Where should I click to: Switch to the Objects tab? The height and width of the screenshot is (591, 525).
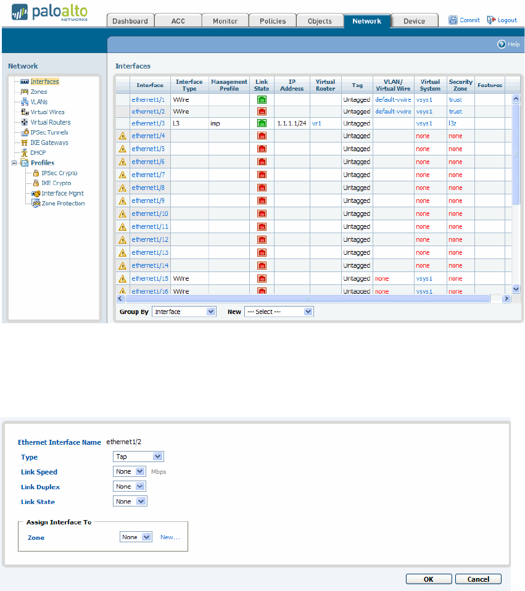point(320,21)
